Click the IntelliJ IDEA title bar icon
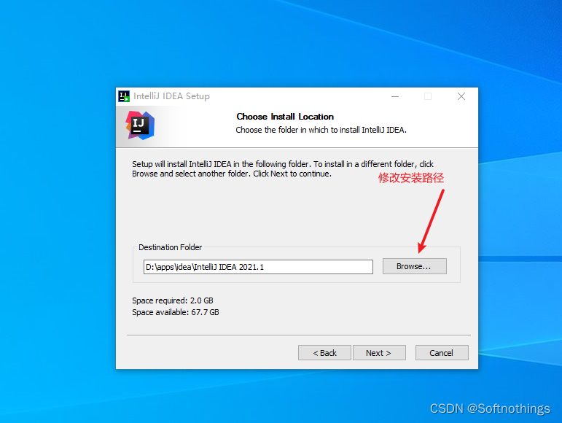 (124, 96)
